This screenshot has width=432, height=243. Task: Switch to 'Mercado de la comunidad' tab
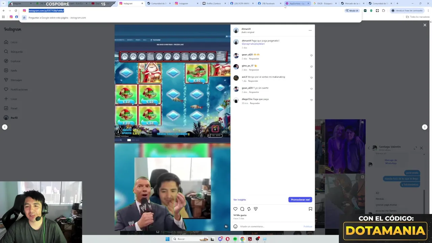tap(353, 3)
